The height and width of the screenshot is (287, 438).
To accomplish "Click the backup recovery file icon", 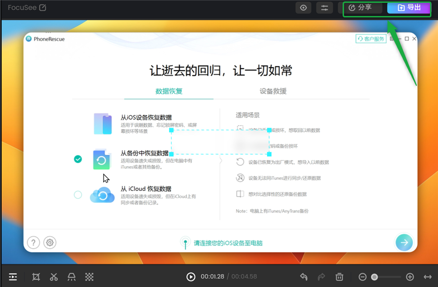I will coord(102,159).
